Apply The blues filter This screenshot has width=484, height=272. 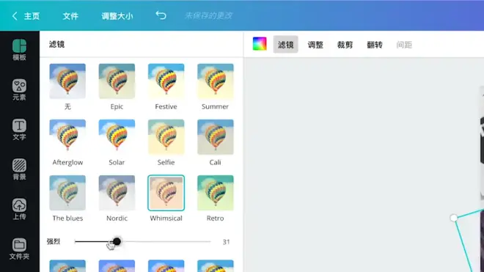click(x=67, y=193)
